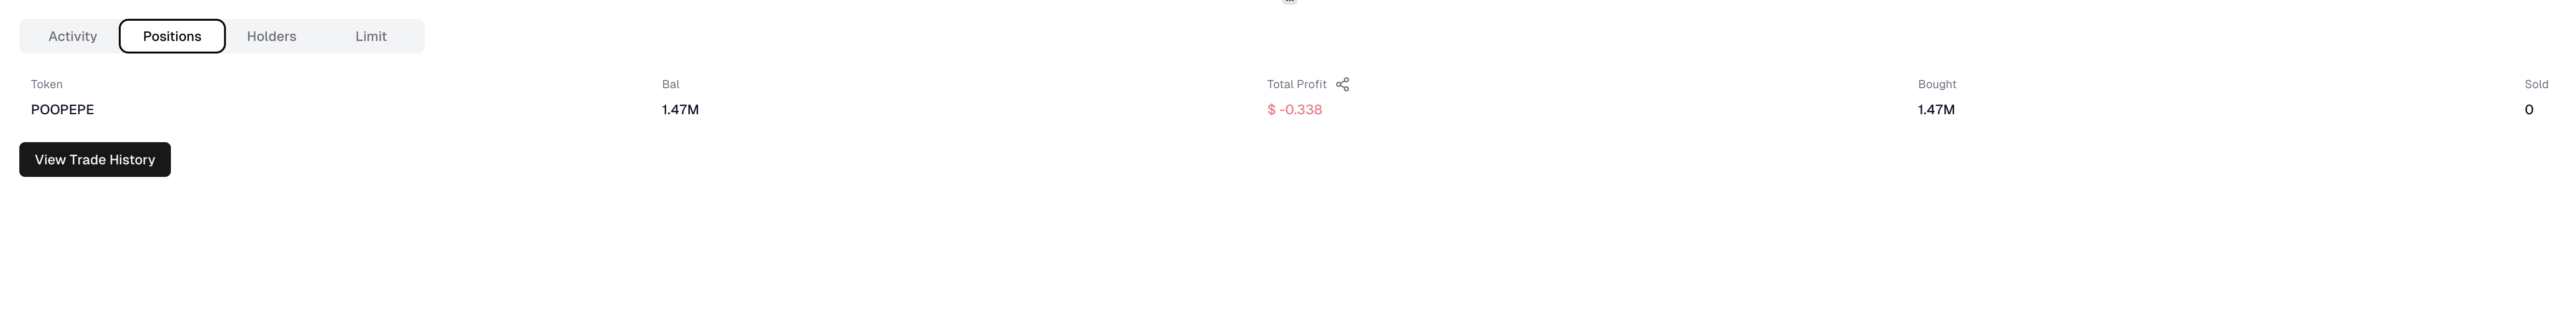Click the Sold value of 0
The image size is (2576, 321).
pos(2530,110)
